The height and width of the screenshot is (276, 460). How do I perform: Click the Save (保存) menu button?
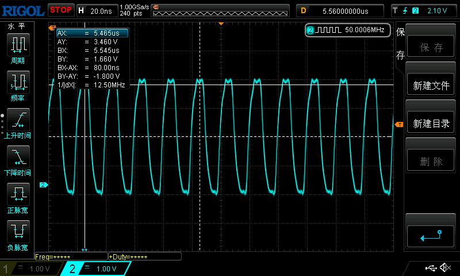(x=431, y=48)
